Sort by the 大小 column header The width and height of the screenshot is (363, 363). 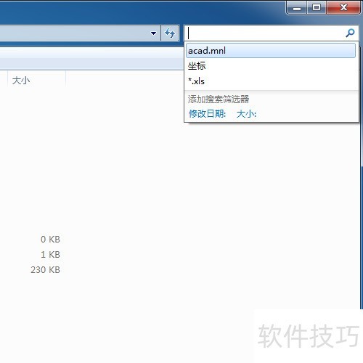(36, 81)
